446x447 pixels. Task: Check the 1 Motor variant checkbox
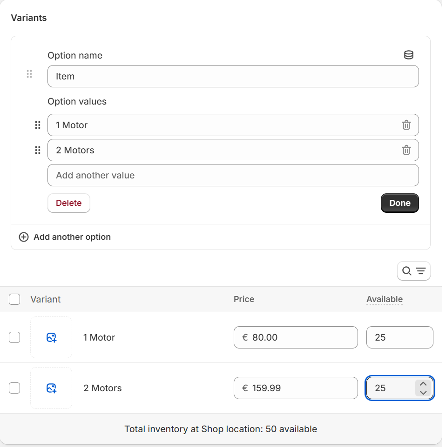(x=14, y=337)
